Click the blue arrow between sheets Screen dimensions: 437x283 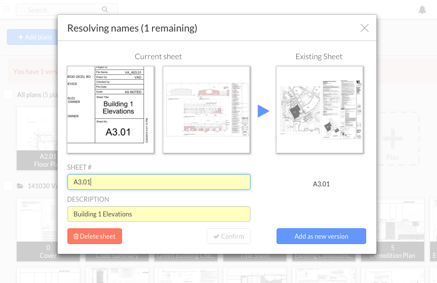click(263, 111)
